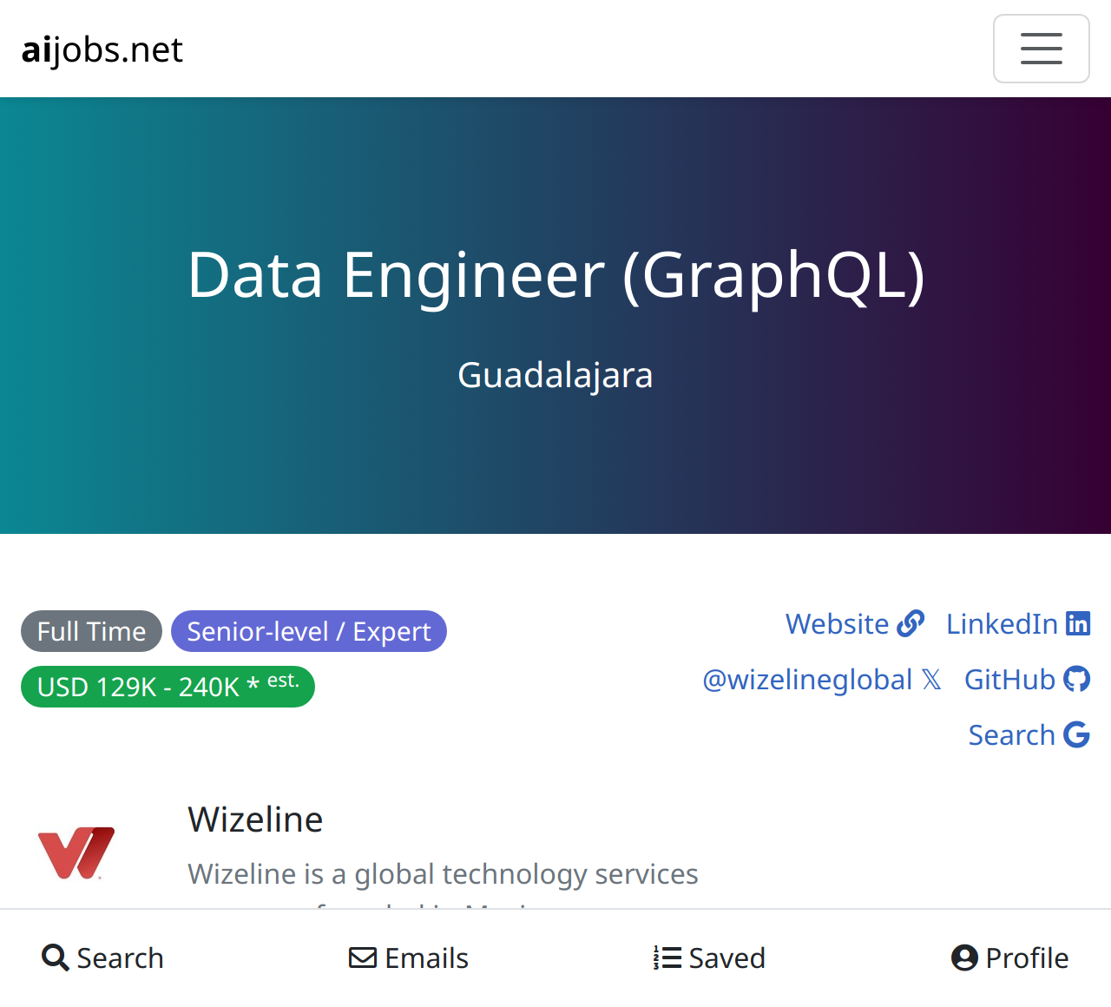Switch to the Emails tab
The width and height of the screenshot is (1111, 1007).
tap(409, 958)
